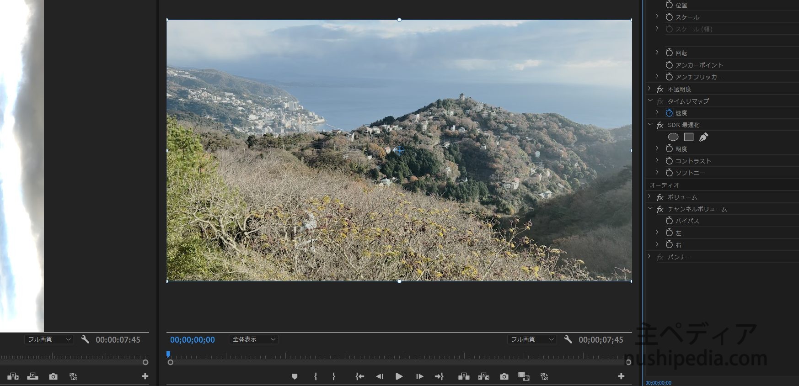Screen dimensions: 799x386
Task: Toggle the 回転 stopwatch animation
Action: coord(669,53)
